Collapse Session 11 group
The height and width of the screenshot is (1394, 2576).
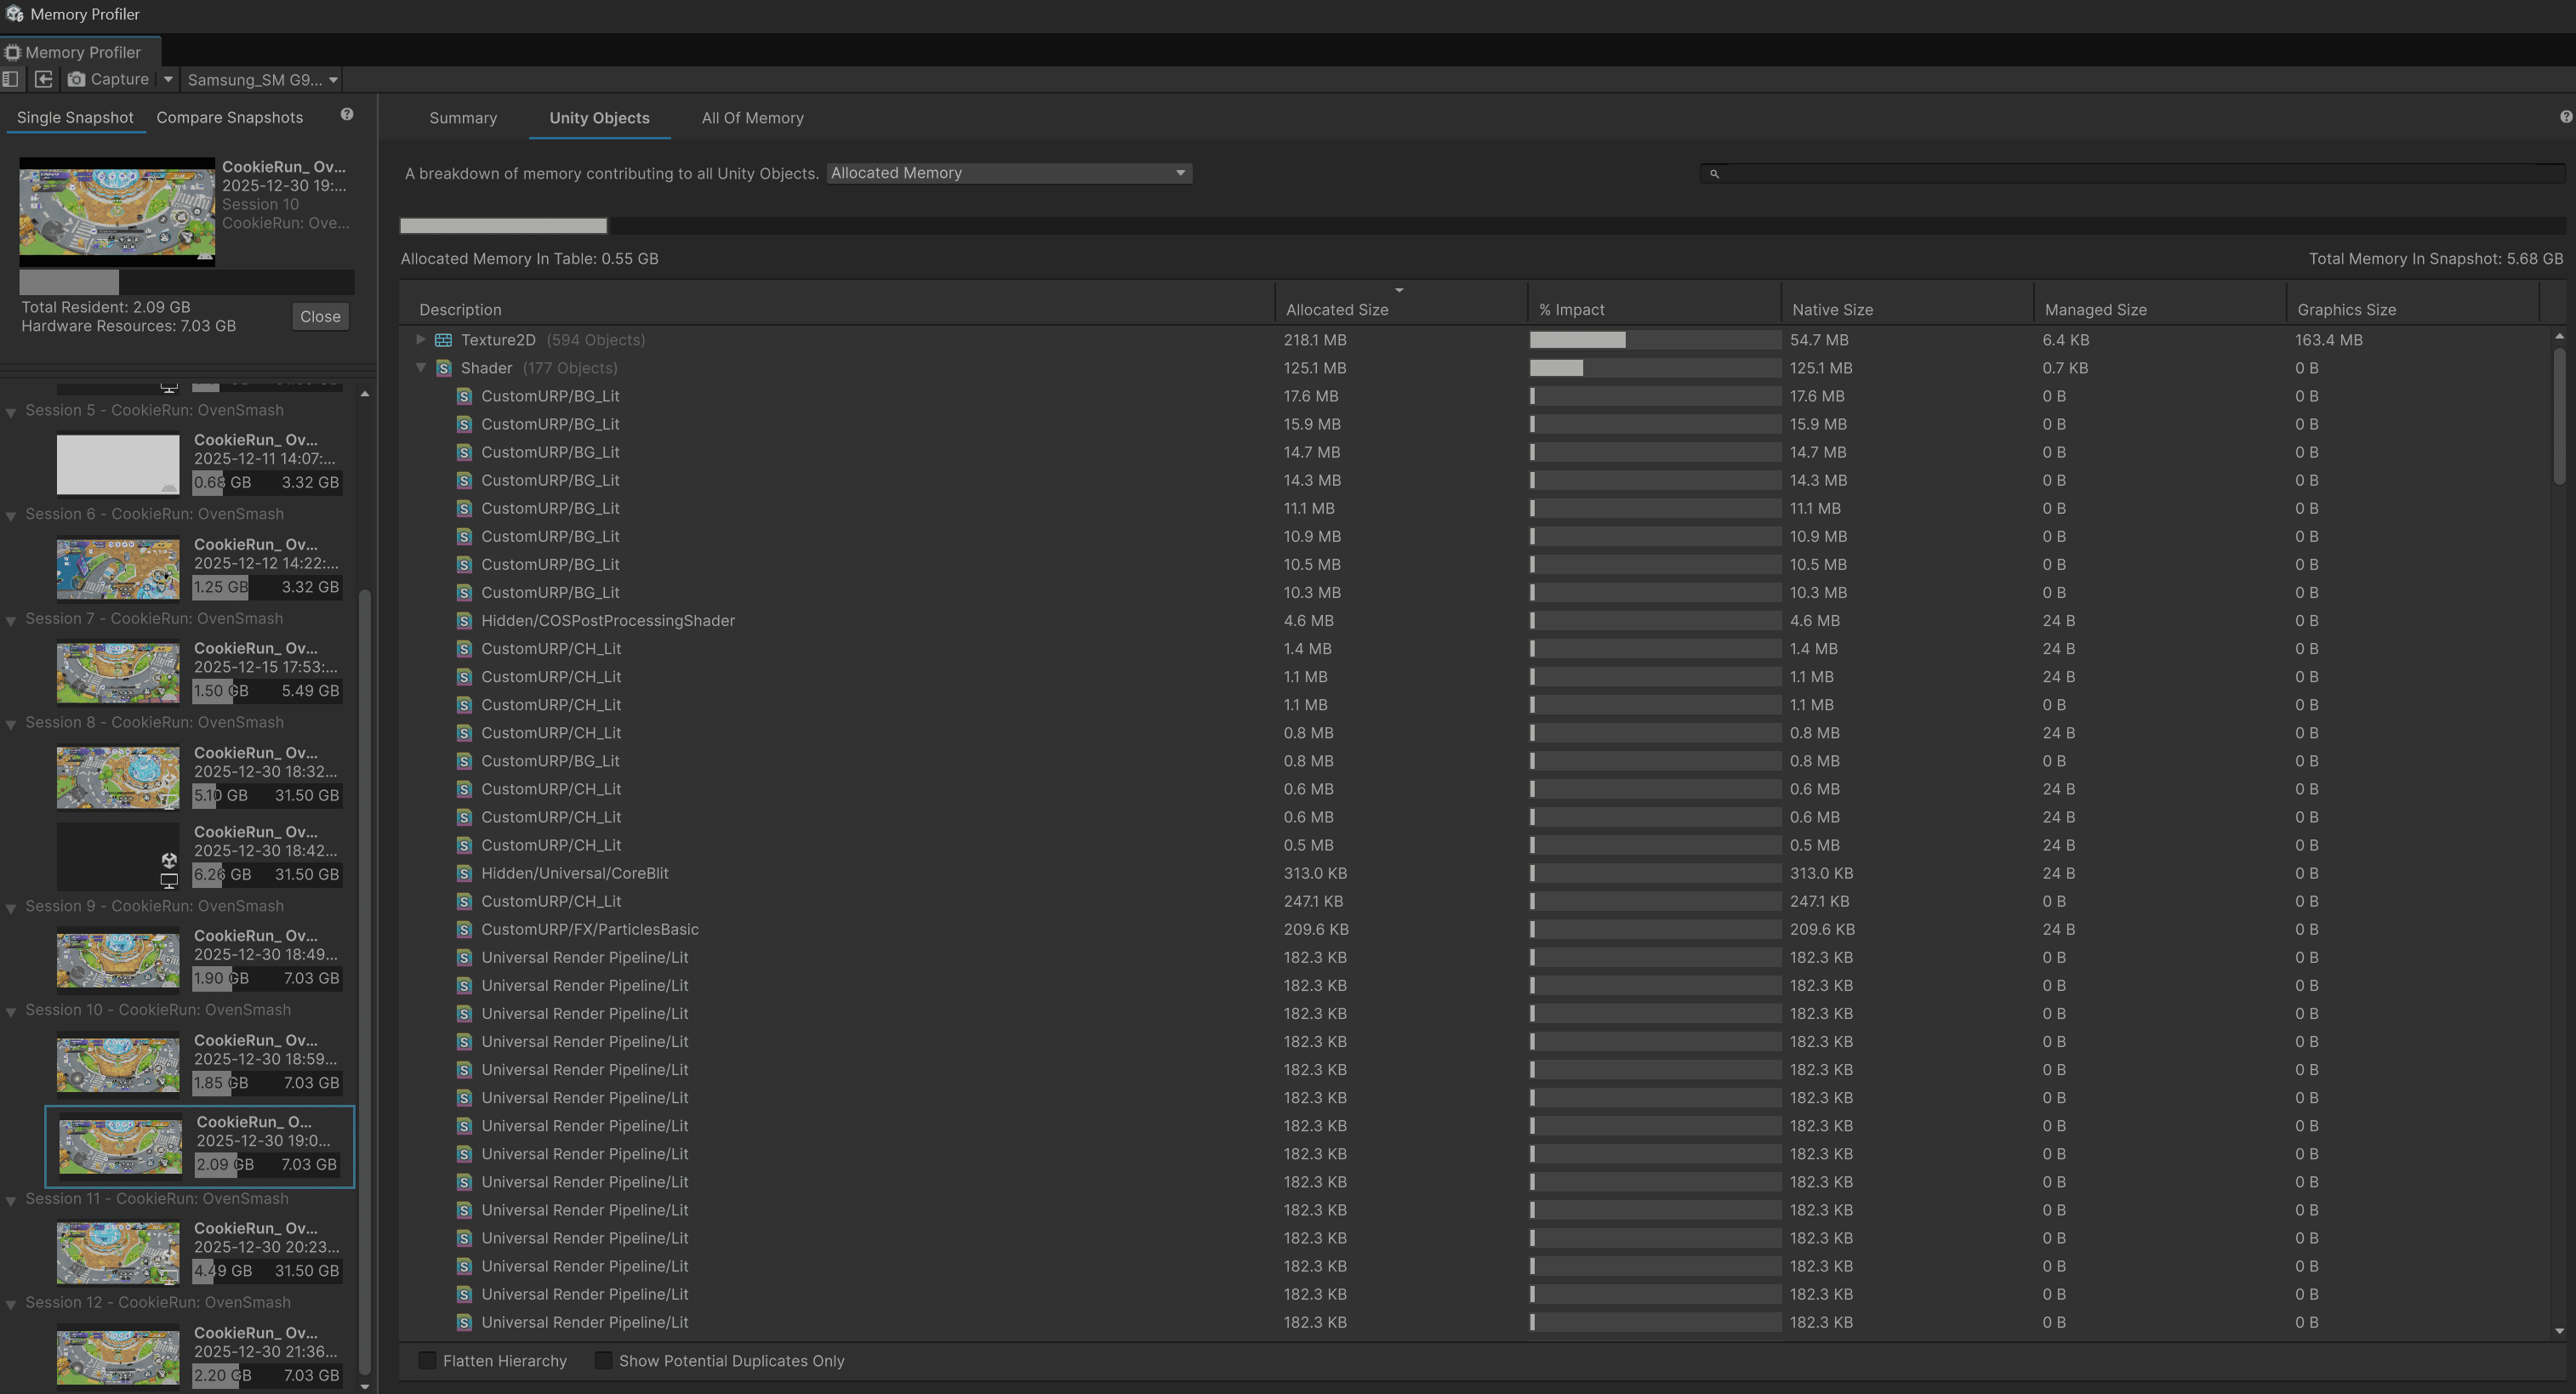[11, 1200]
